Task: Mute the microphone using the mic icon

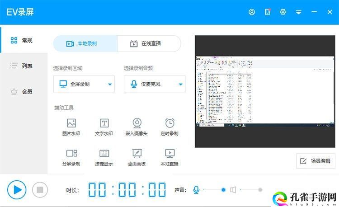Action: (196, 190)
